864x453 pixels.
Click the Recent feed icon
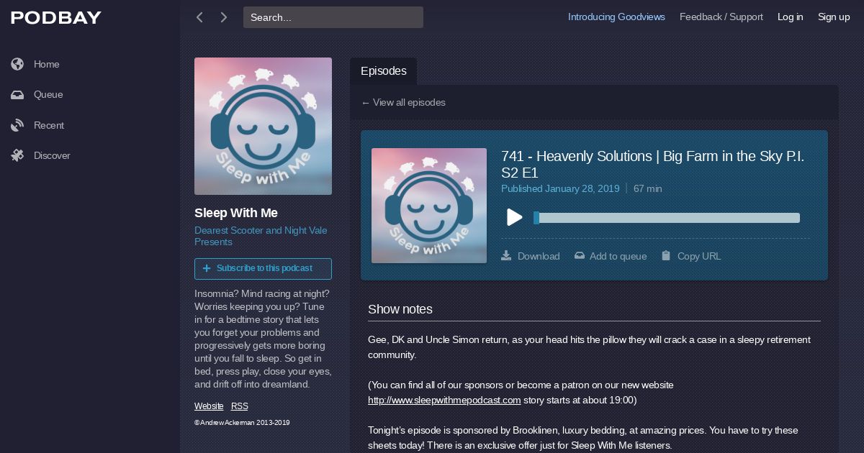click(17, 126)
